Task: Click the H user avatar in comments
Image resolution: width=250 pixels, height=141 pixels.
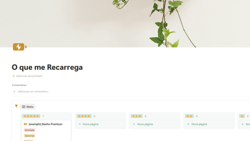Action: click(x=14, y=91)
